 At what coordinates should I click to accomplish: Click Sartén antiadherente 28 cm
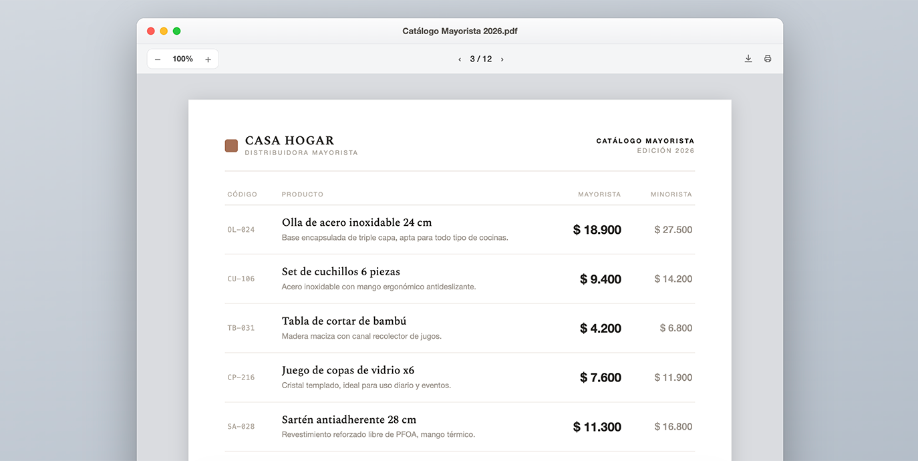tap(349, 420)
